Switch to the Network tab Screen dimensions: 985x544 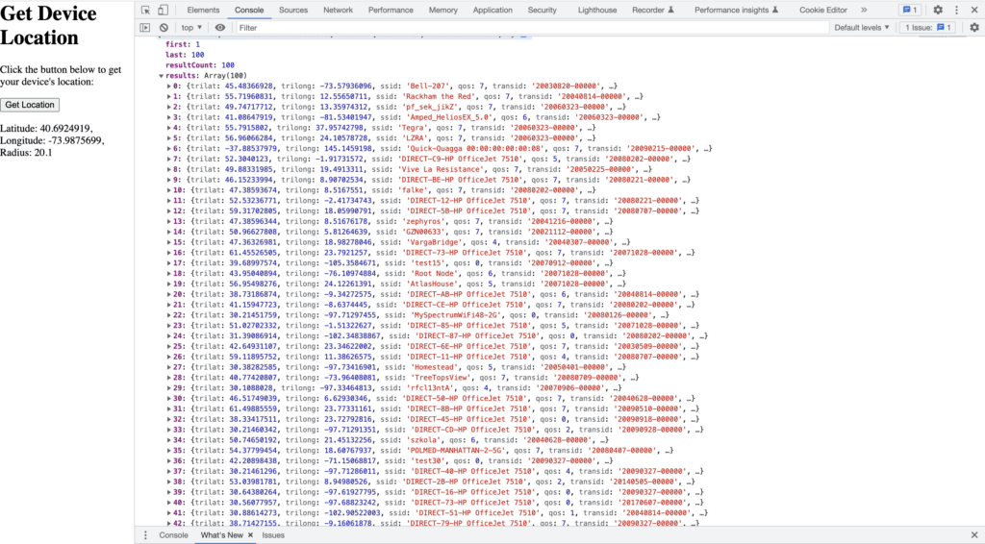pyautogui.click(x=338, y=10)
